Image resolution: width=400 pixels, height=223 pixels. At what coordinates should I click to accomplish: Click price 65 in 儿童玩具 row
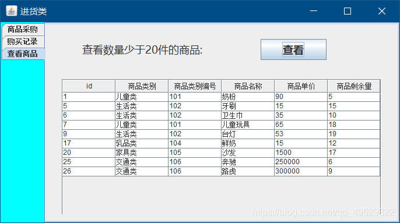tap(301, 125)
